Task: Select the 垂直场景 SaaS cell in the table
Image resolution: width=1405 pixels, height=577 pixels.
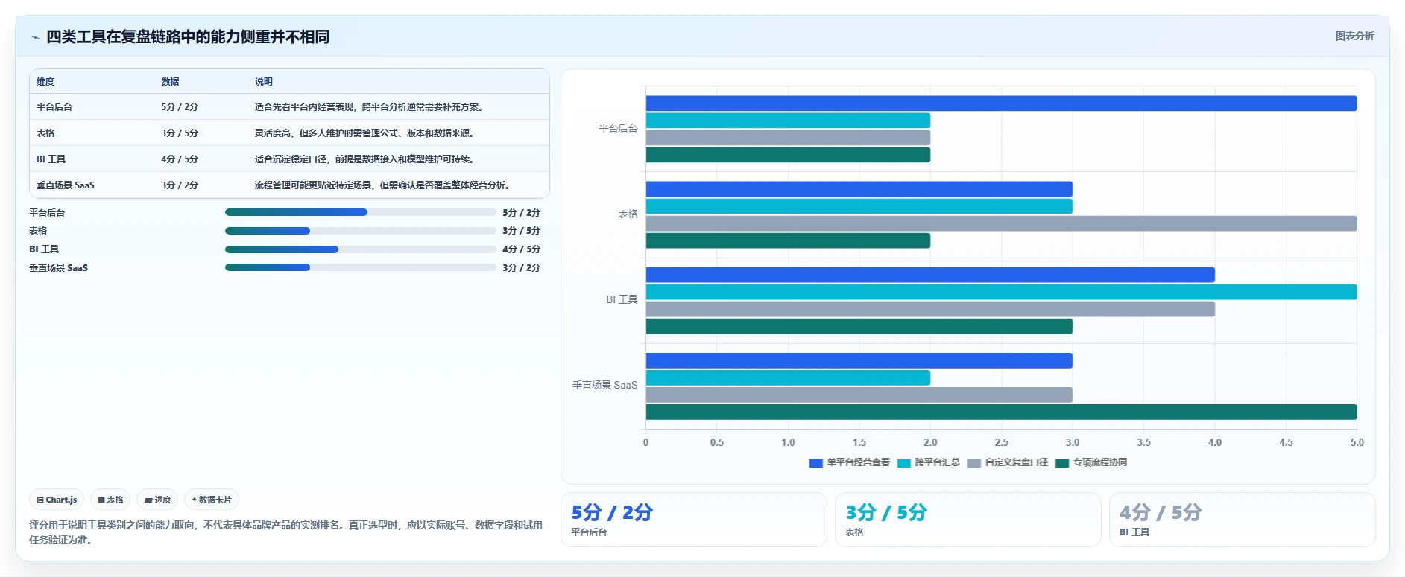Action: [66, 185]
